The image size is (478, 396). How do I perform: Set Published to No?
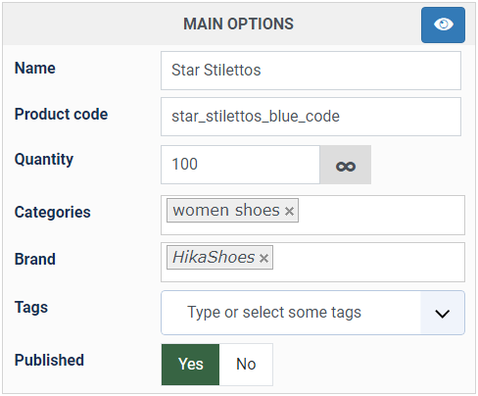click(x=246, y=365)
